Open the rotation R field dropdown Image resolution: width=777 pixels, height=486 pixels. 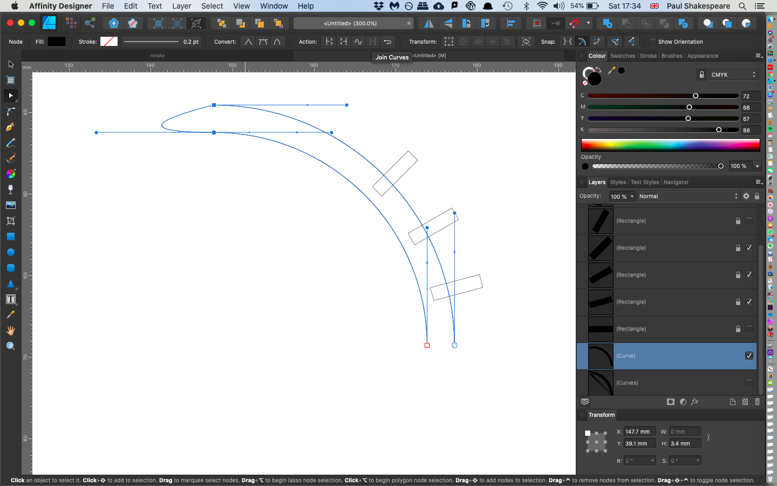[652, 461]
